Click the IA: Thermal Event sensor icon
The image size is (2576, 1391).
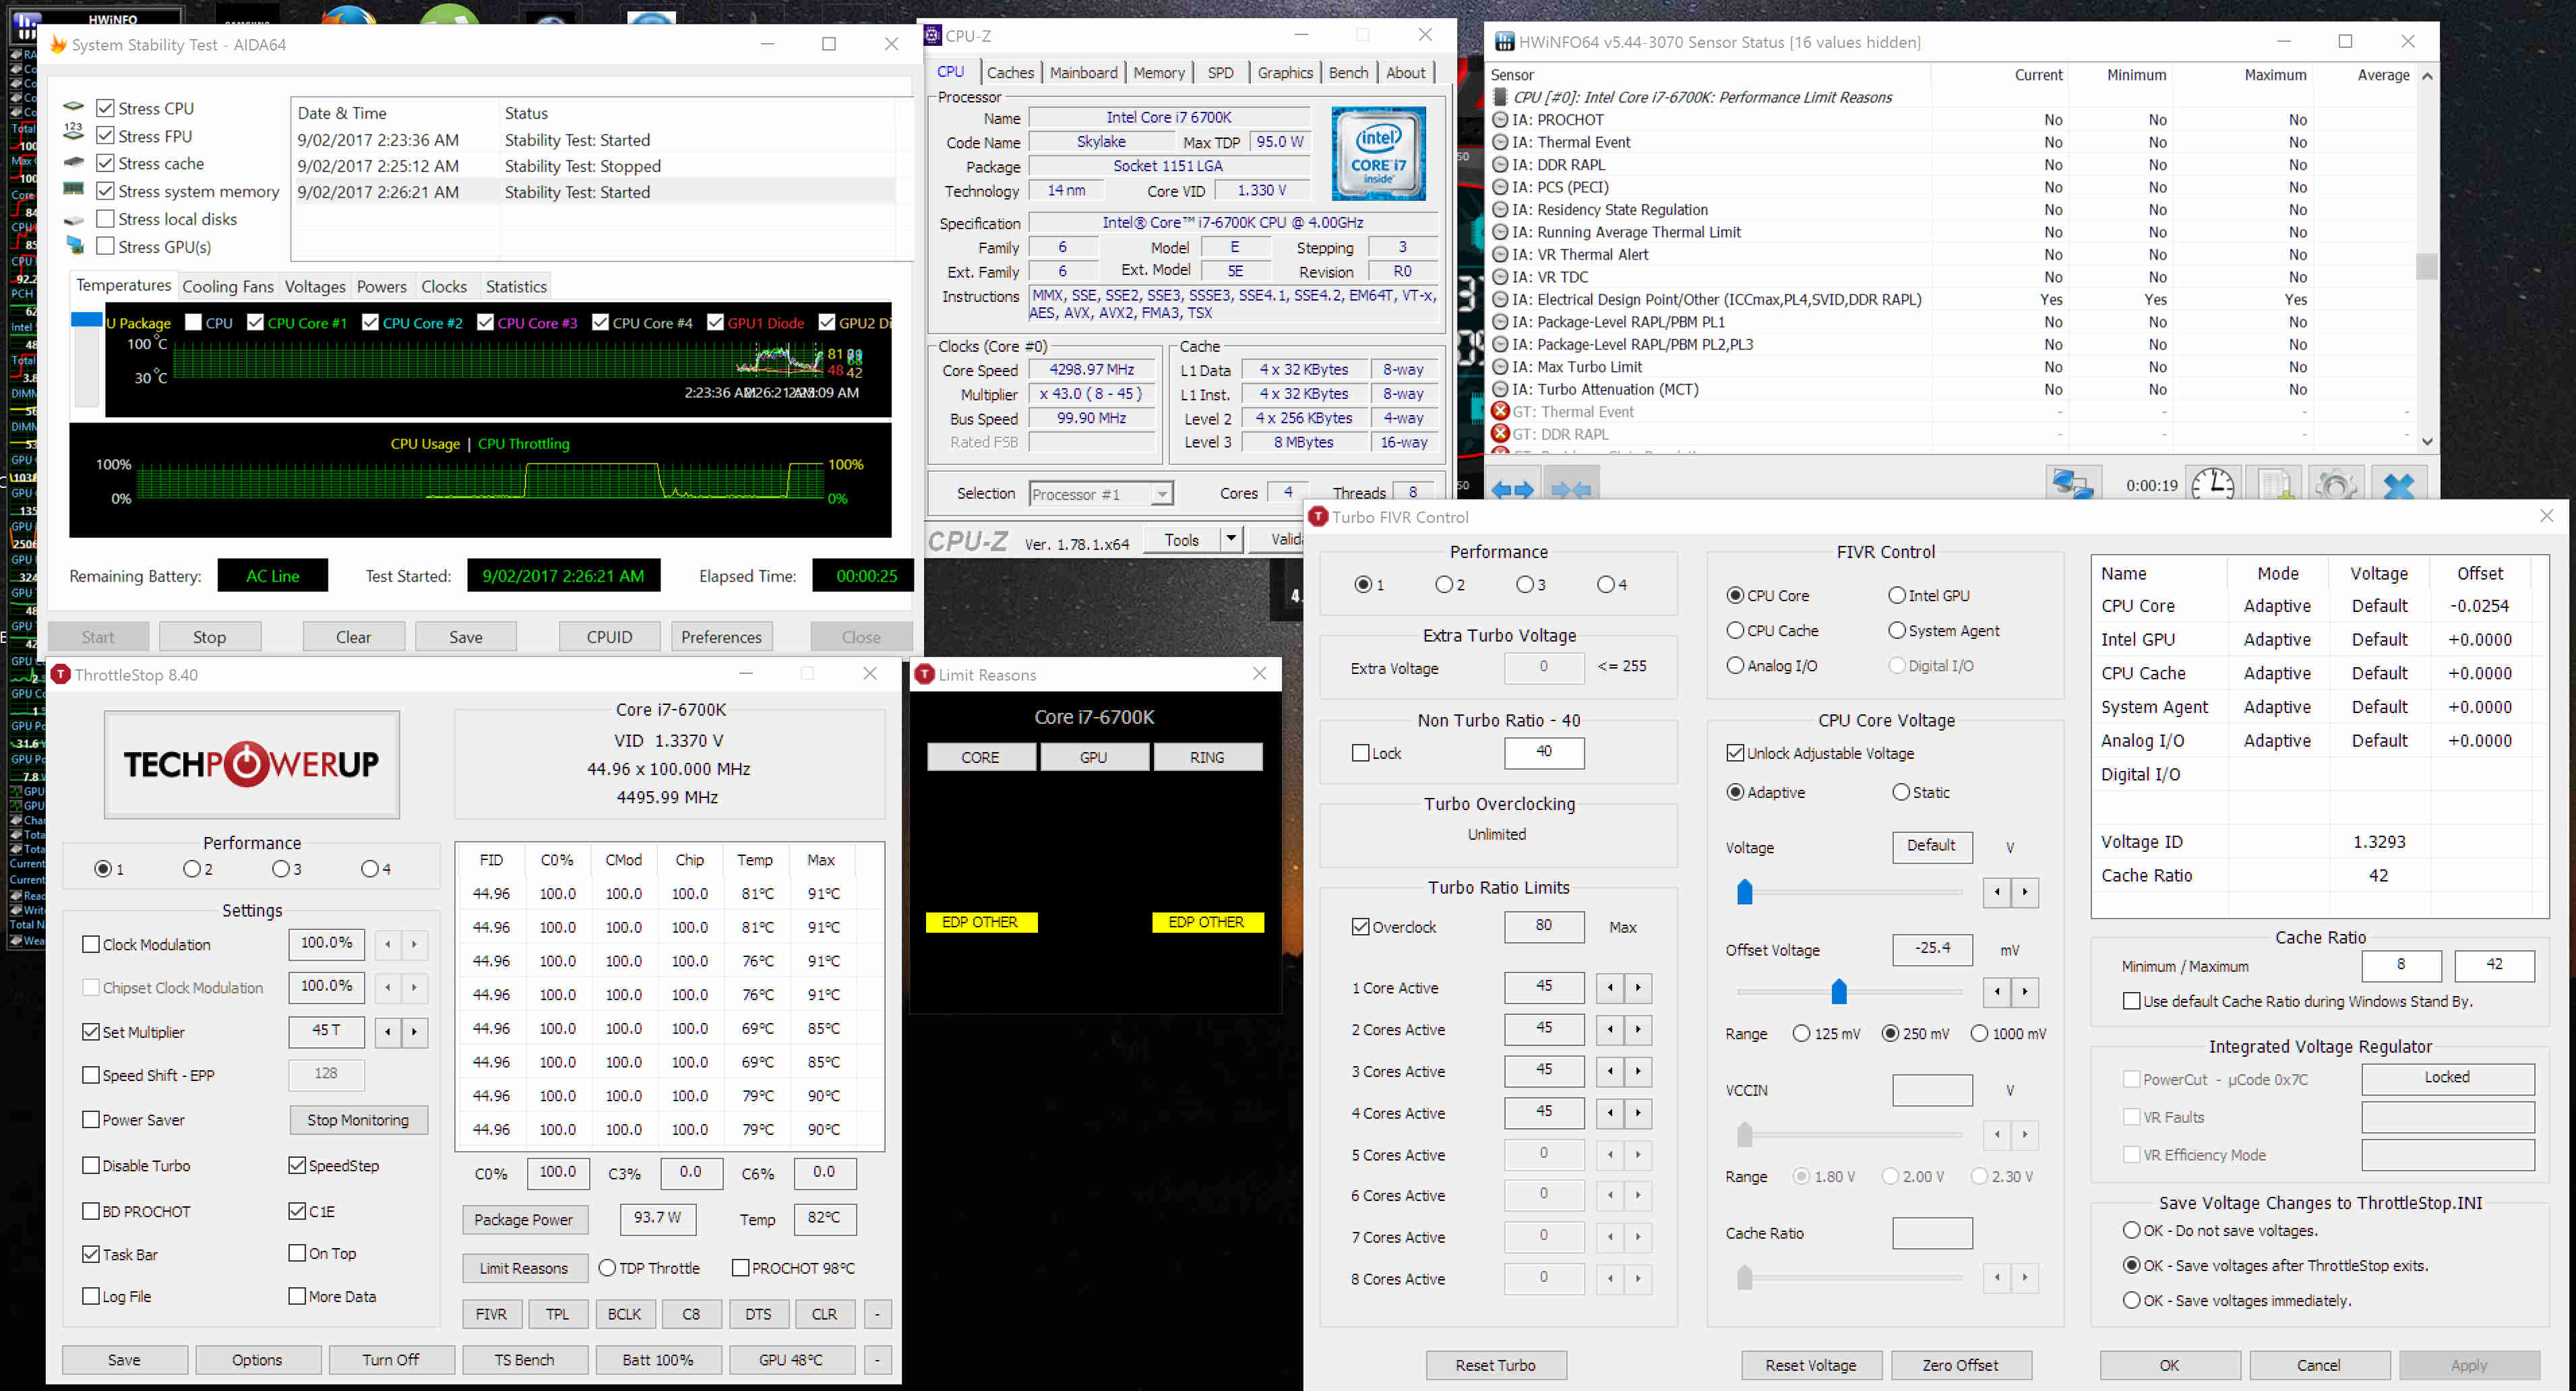pyautogui.click(x=1500, y=142)
